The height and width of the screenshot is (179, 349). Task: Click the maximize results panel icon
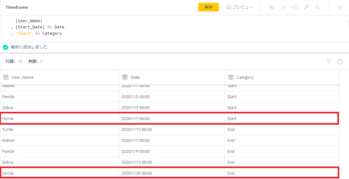340,62
